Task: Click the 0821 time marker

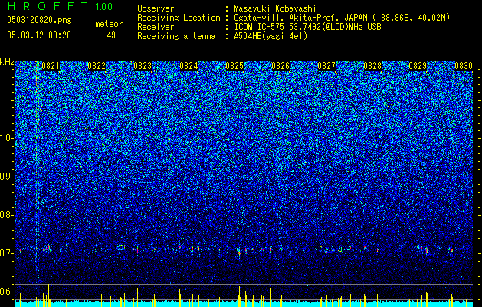Action: tap(51, 66)
